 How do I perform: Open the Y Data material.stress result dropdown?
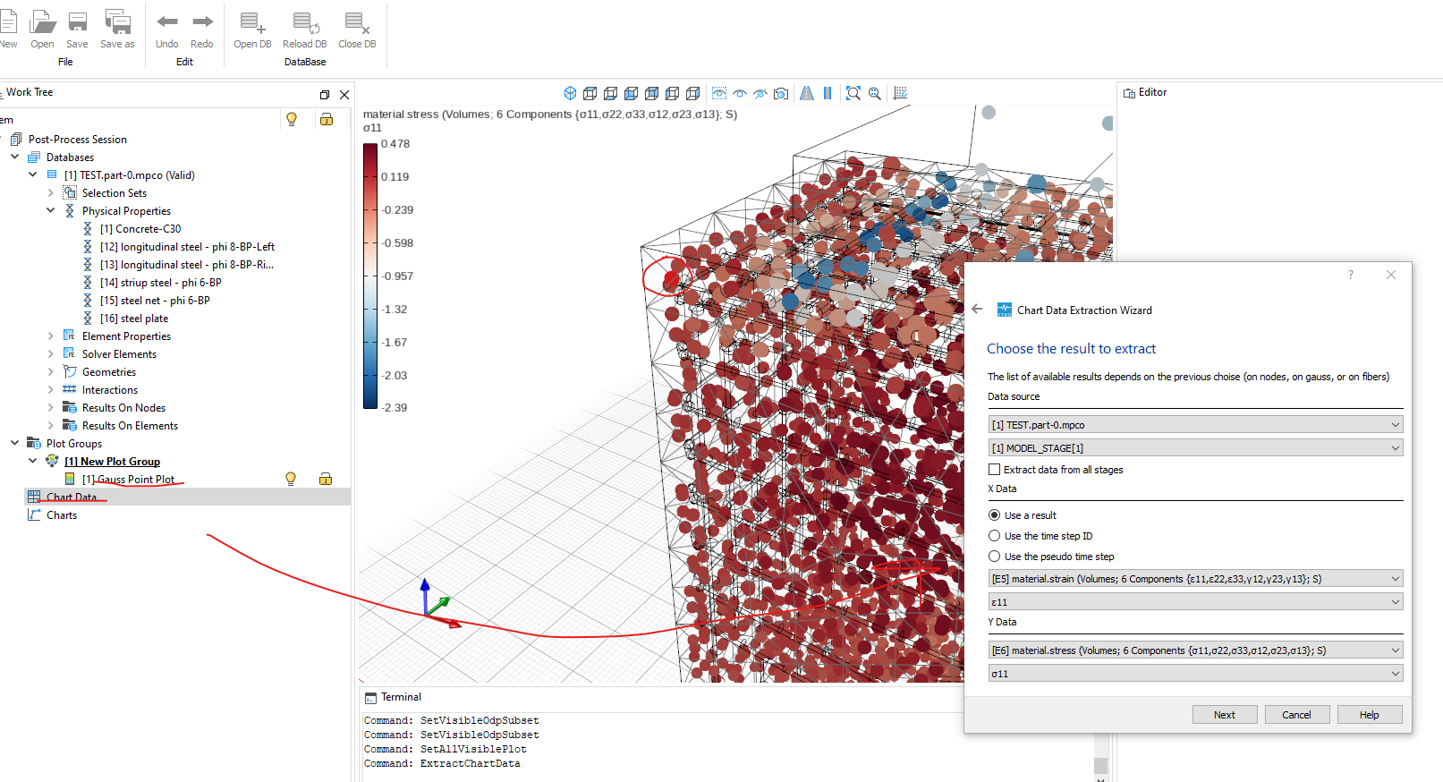tap(1195, 650)
